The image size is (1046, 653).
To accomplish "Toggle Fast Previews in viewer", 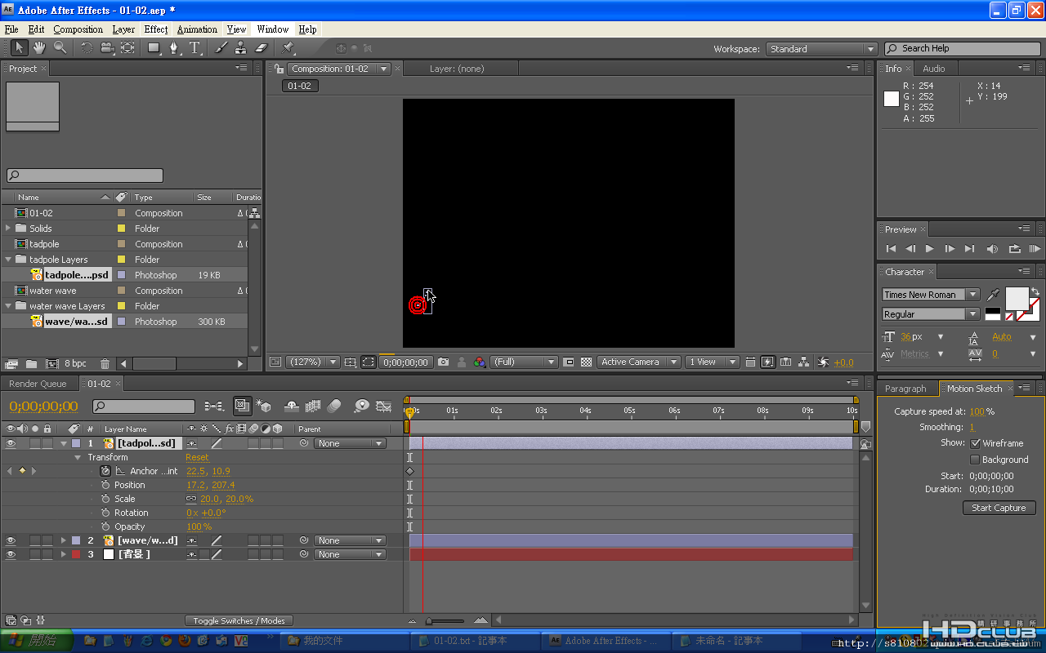I will (767, 362).
